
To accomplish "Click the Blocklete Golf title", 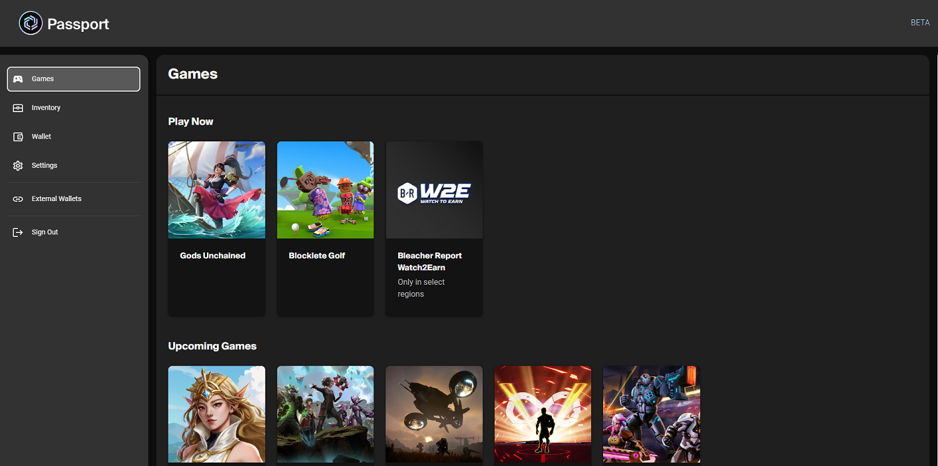I will [x=317, y=256].
